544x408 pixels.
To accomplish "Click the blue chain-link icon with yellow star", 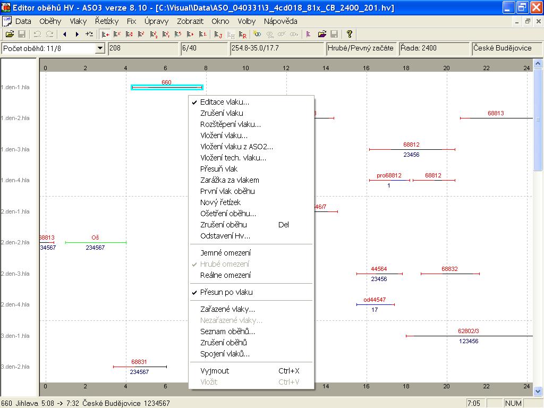I will [x=257, y=34].
